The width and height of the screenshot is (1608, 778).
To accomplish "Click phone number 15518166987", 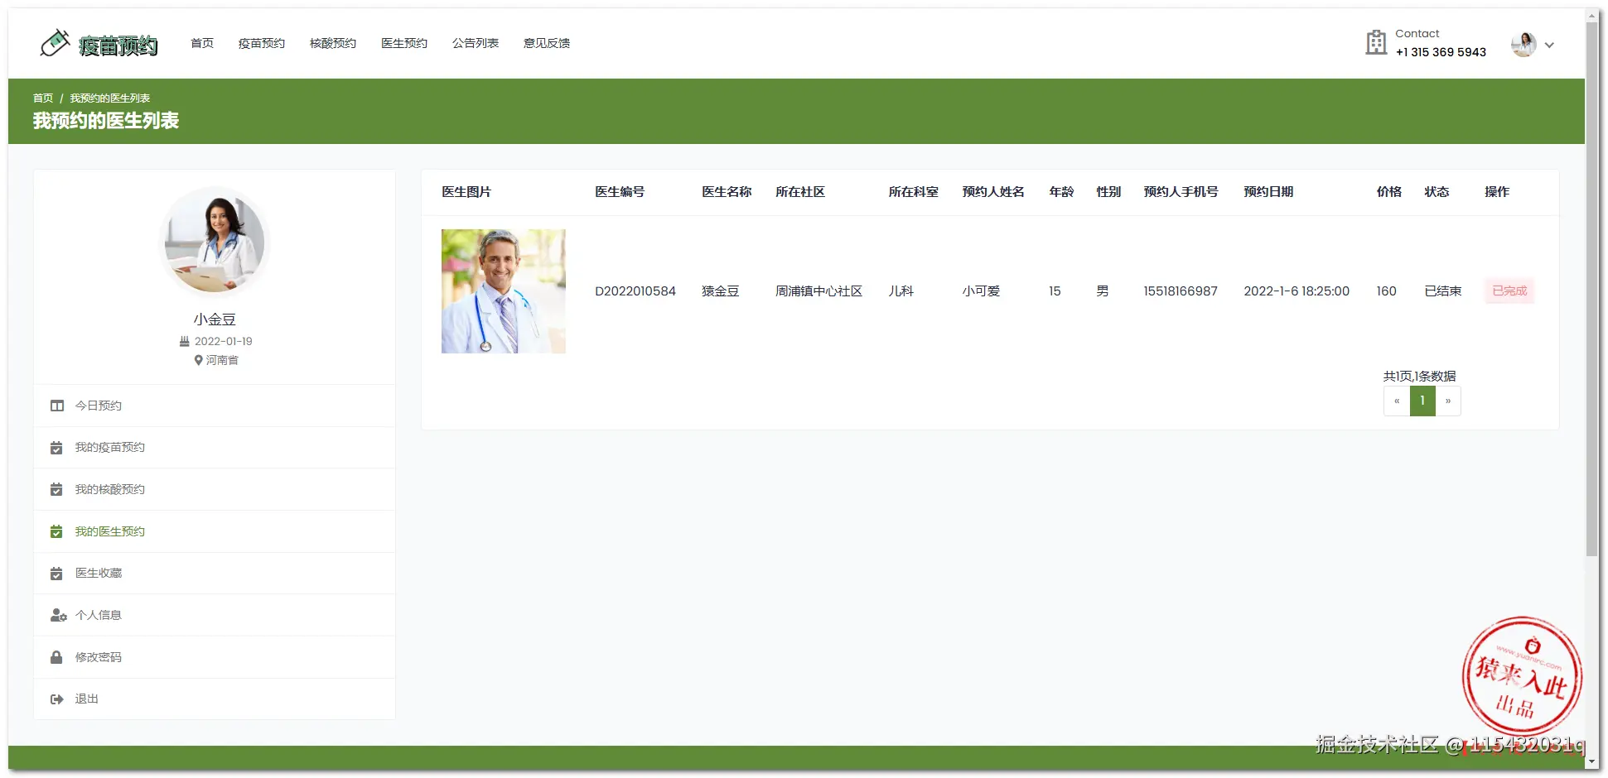I will 1181,291.
